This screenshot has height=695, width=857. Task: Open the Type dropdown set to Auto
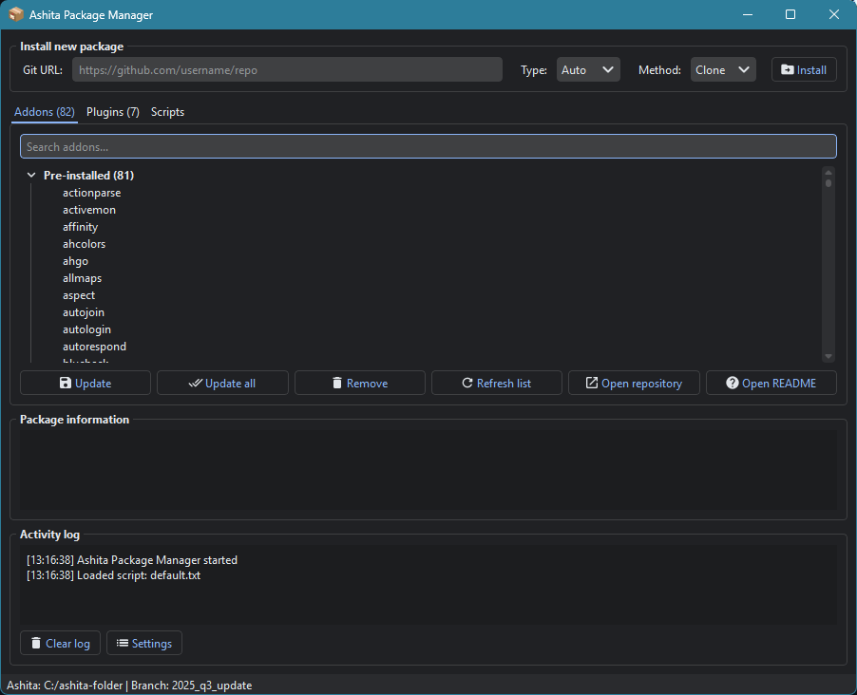pos(588,70)
